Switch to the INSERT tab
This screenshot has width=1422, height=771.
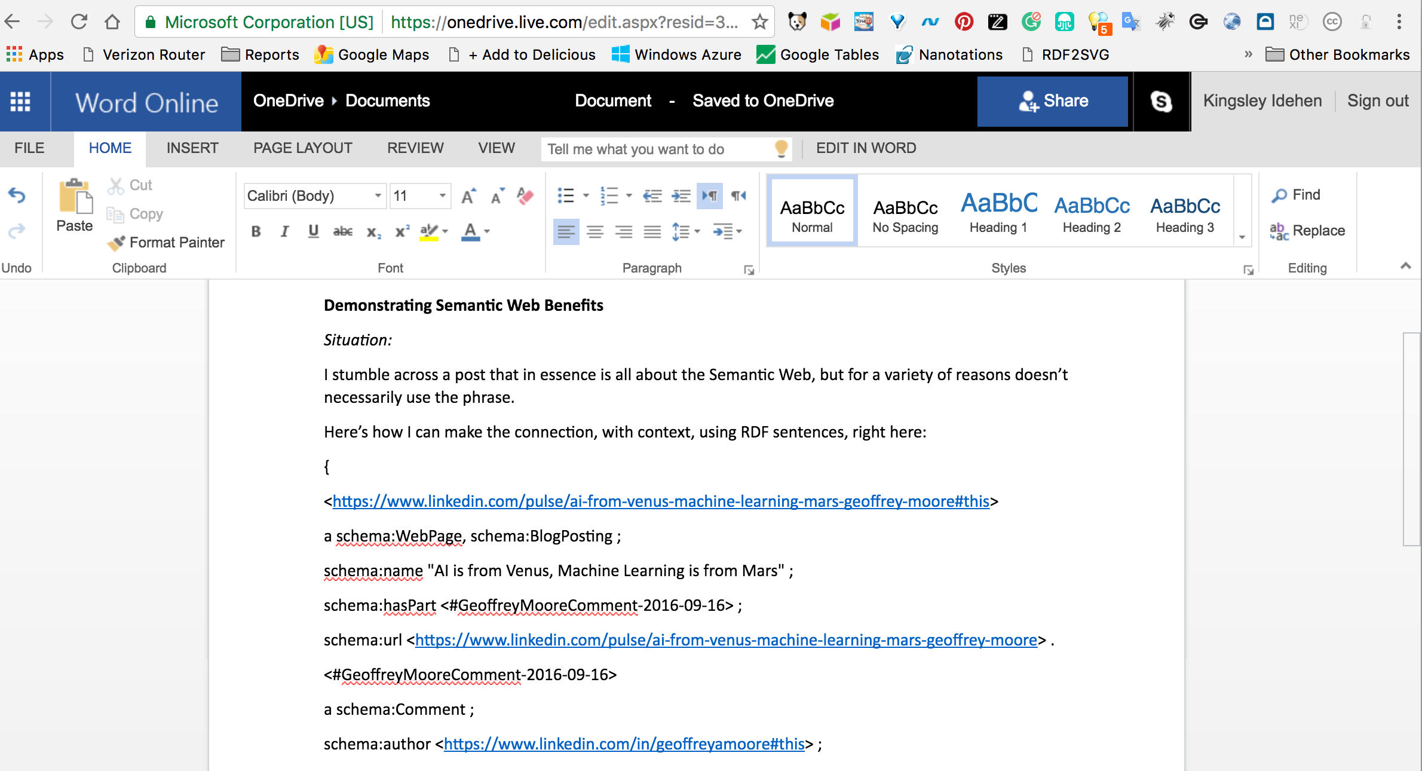(192, 148)
